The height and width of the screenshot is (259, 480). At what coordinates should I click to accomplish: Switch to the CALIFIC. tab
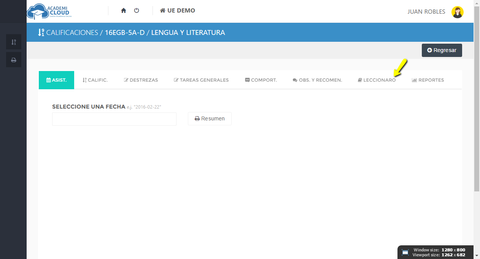pyautogui.click(x=95, y=80)
